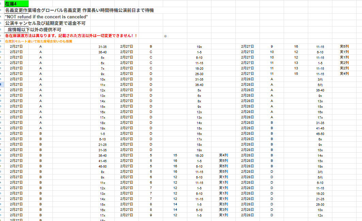Select the orange 在庫別々ルート違い recommendation text
This screenshot has width=362, height=221.
(x=38, y=41)
